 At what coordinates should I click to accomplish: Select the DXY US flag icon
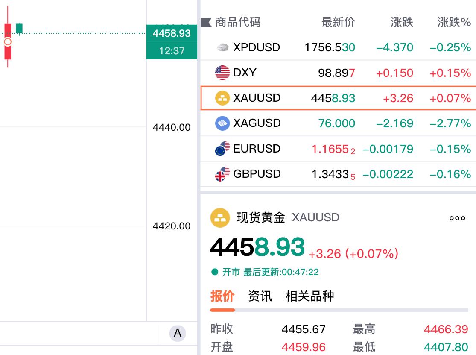pyautogui.click(x=223, y=73)
